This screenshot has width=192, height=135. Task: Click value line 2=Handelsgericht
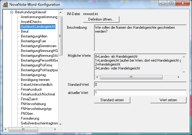point(108,64)
